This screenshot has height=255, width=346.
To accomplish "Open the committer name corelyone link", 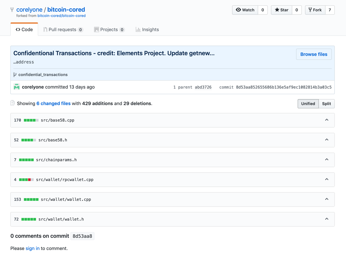I will pos(33,87).
